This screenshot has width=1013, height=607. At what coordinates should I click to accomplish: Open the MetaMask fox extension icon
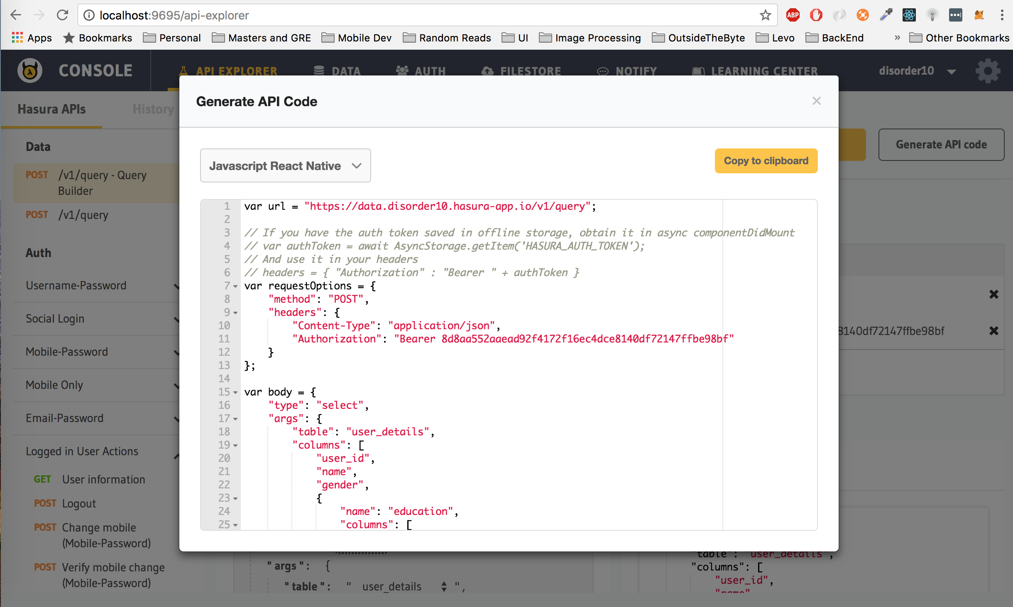pyautogui.click(x=979, y=15)
